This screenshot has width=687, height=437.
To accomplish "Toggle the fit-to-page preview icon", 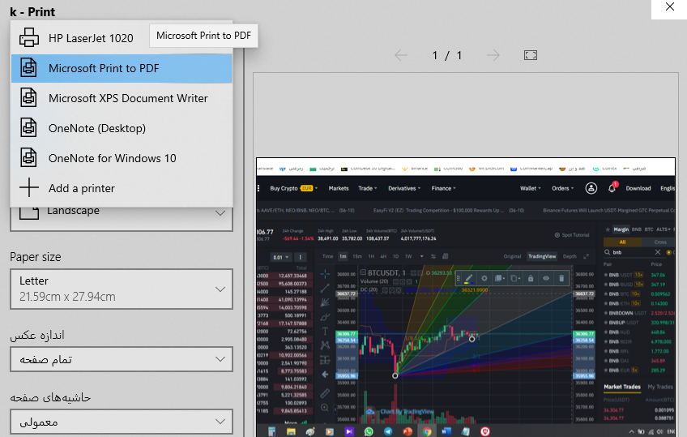I will [531, 55].
